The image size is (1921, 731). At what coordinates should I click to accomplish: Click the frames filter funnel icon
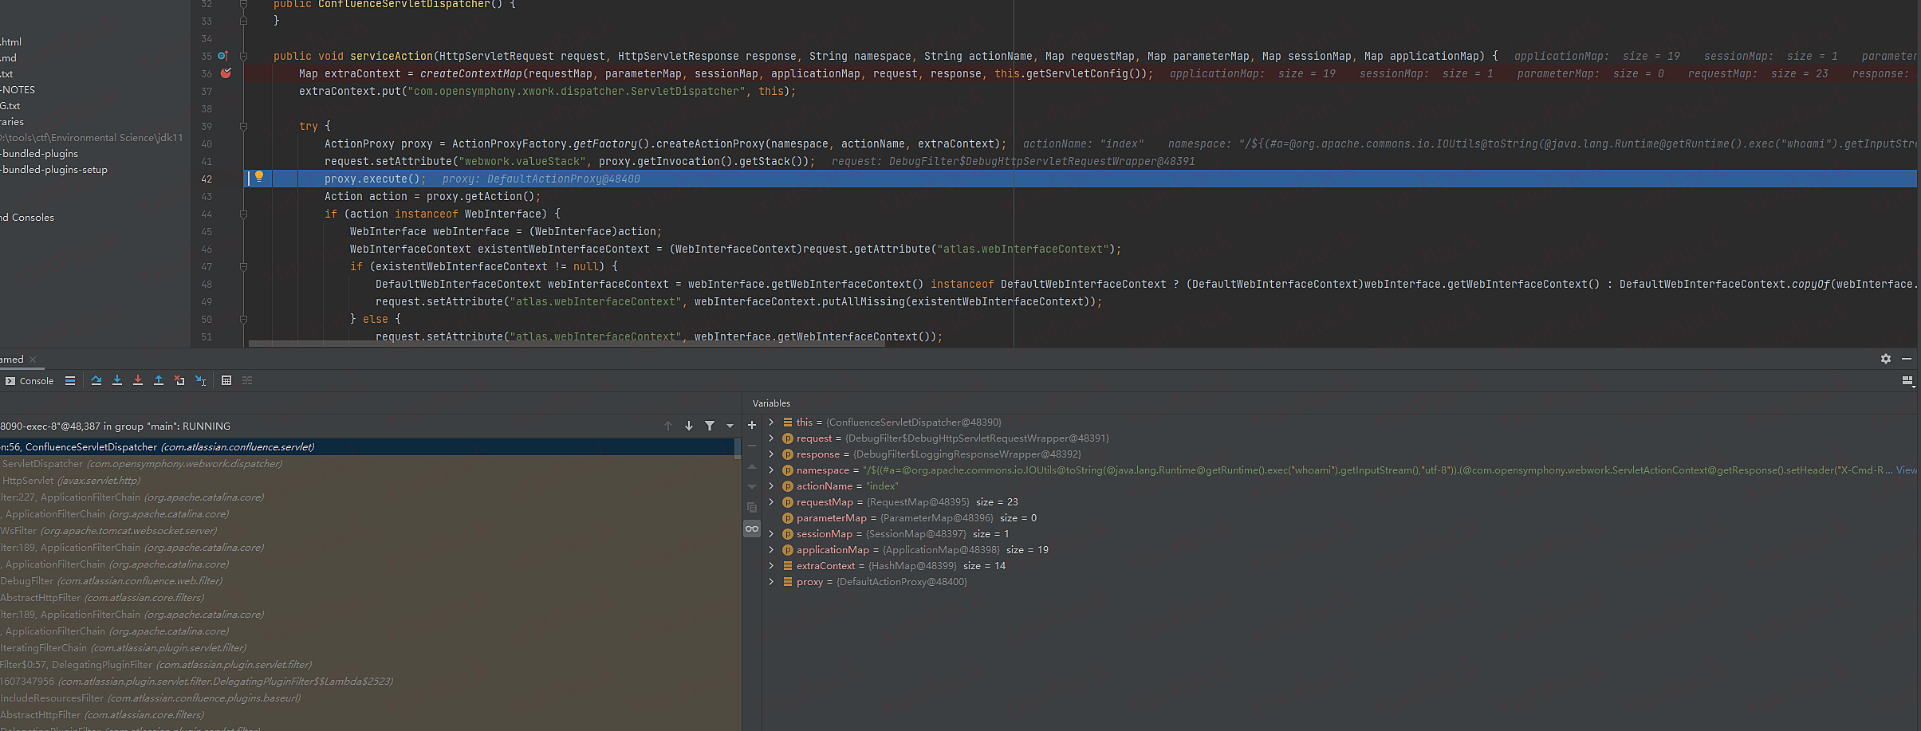[x=710, y=426]
